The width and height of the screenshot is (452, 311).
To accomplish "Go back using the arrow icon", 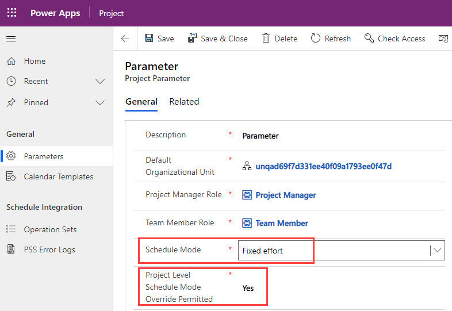I will click(125, 39).
